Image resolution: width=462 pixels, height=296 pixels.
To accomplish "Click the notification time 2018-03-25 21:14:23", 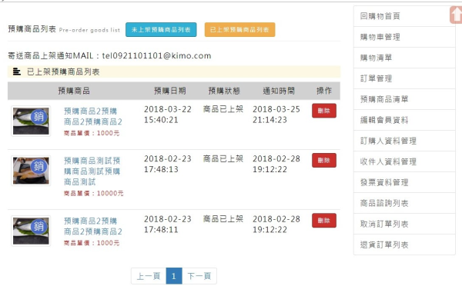I will (x=276, y=115).
